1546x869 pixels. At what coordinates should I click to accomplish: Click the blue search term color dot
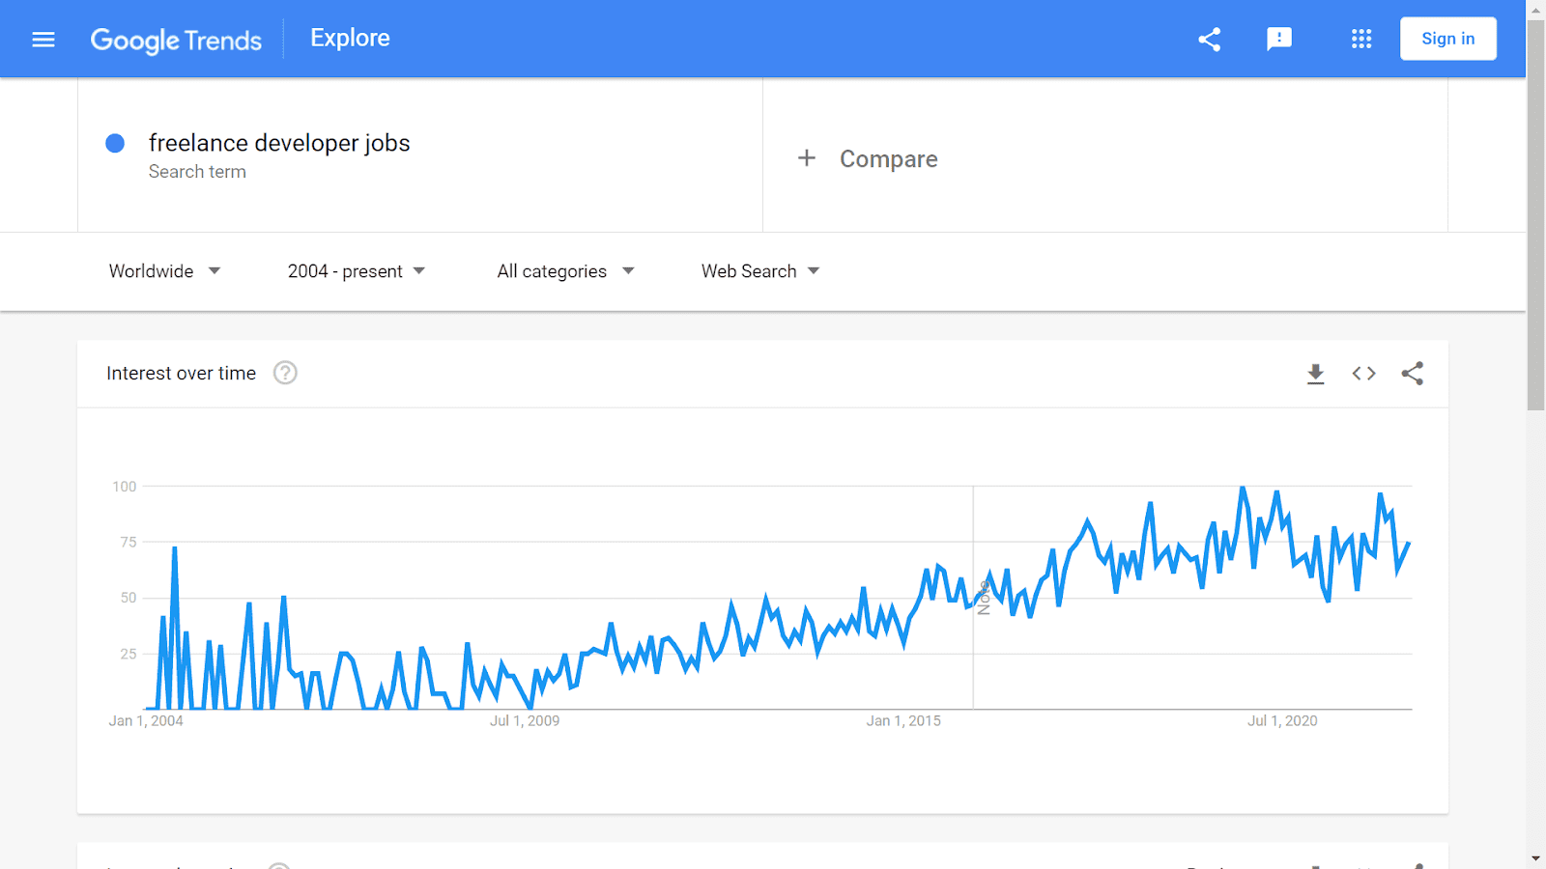[x=115, y=144]
